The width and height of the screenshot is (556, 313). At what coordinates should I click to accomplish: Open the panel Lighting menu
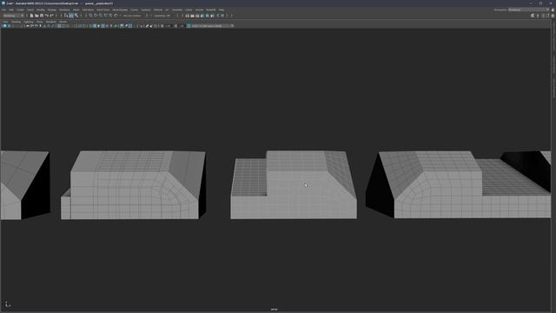tap(29, 22)
